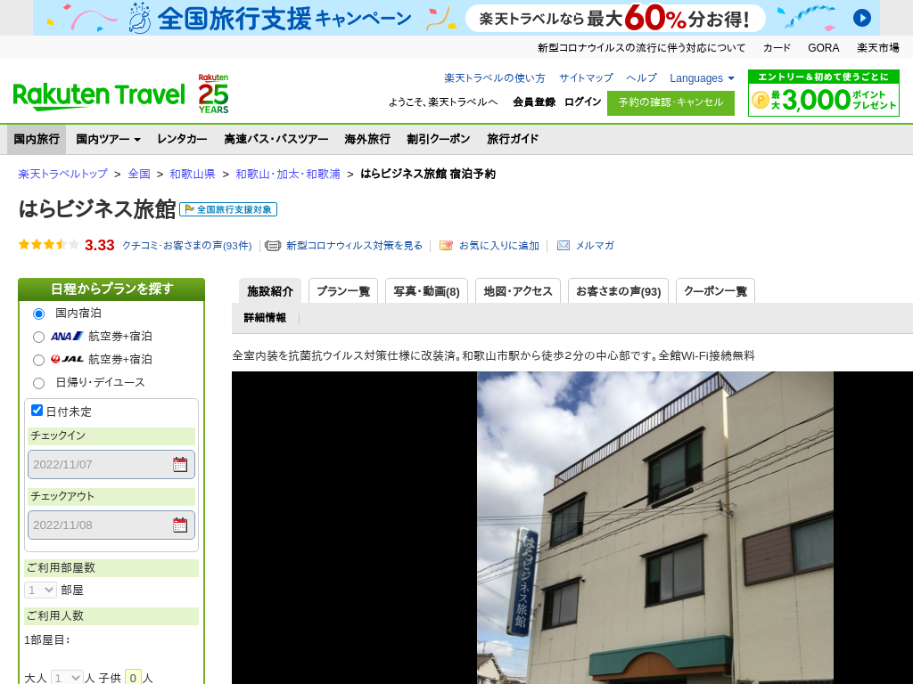Switch to the プラン一覧 tab
The height and width of the screenshot is (684, 913).
pyautogui.click(x=343, y=291)
